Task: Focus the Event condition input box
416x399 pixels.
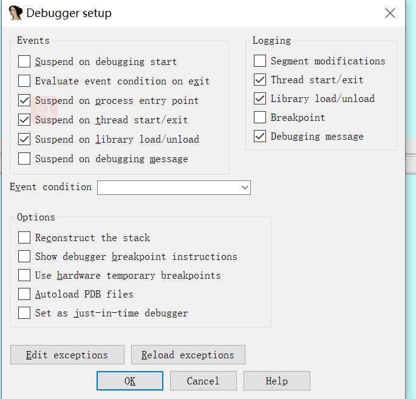Action: click(174, 188)
